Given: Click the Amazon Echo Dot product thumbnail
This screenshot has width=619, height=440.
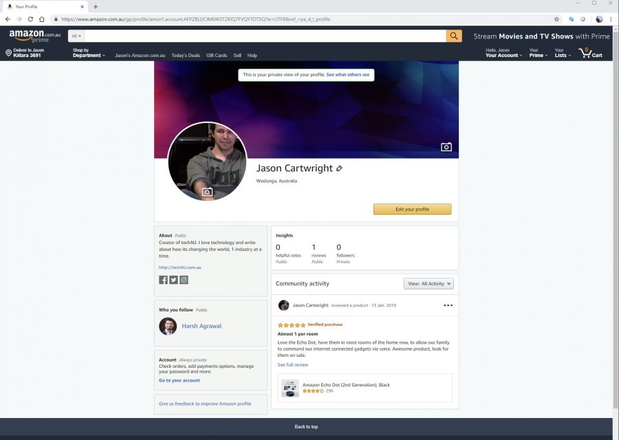Looking at the screenshot, I should pyautogui.click(x=291, y=388).
